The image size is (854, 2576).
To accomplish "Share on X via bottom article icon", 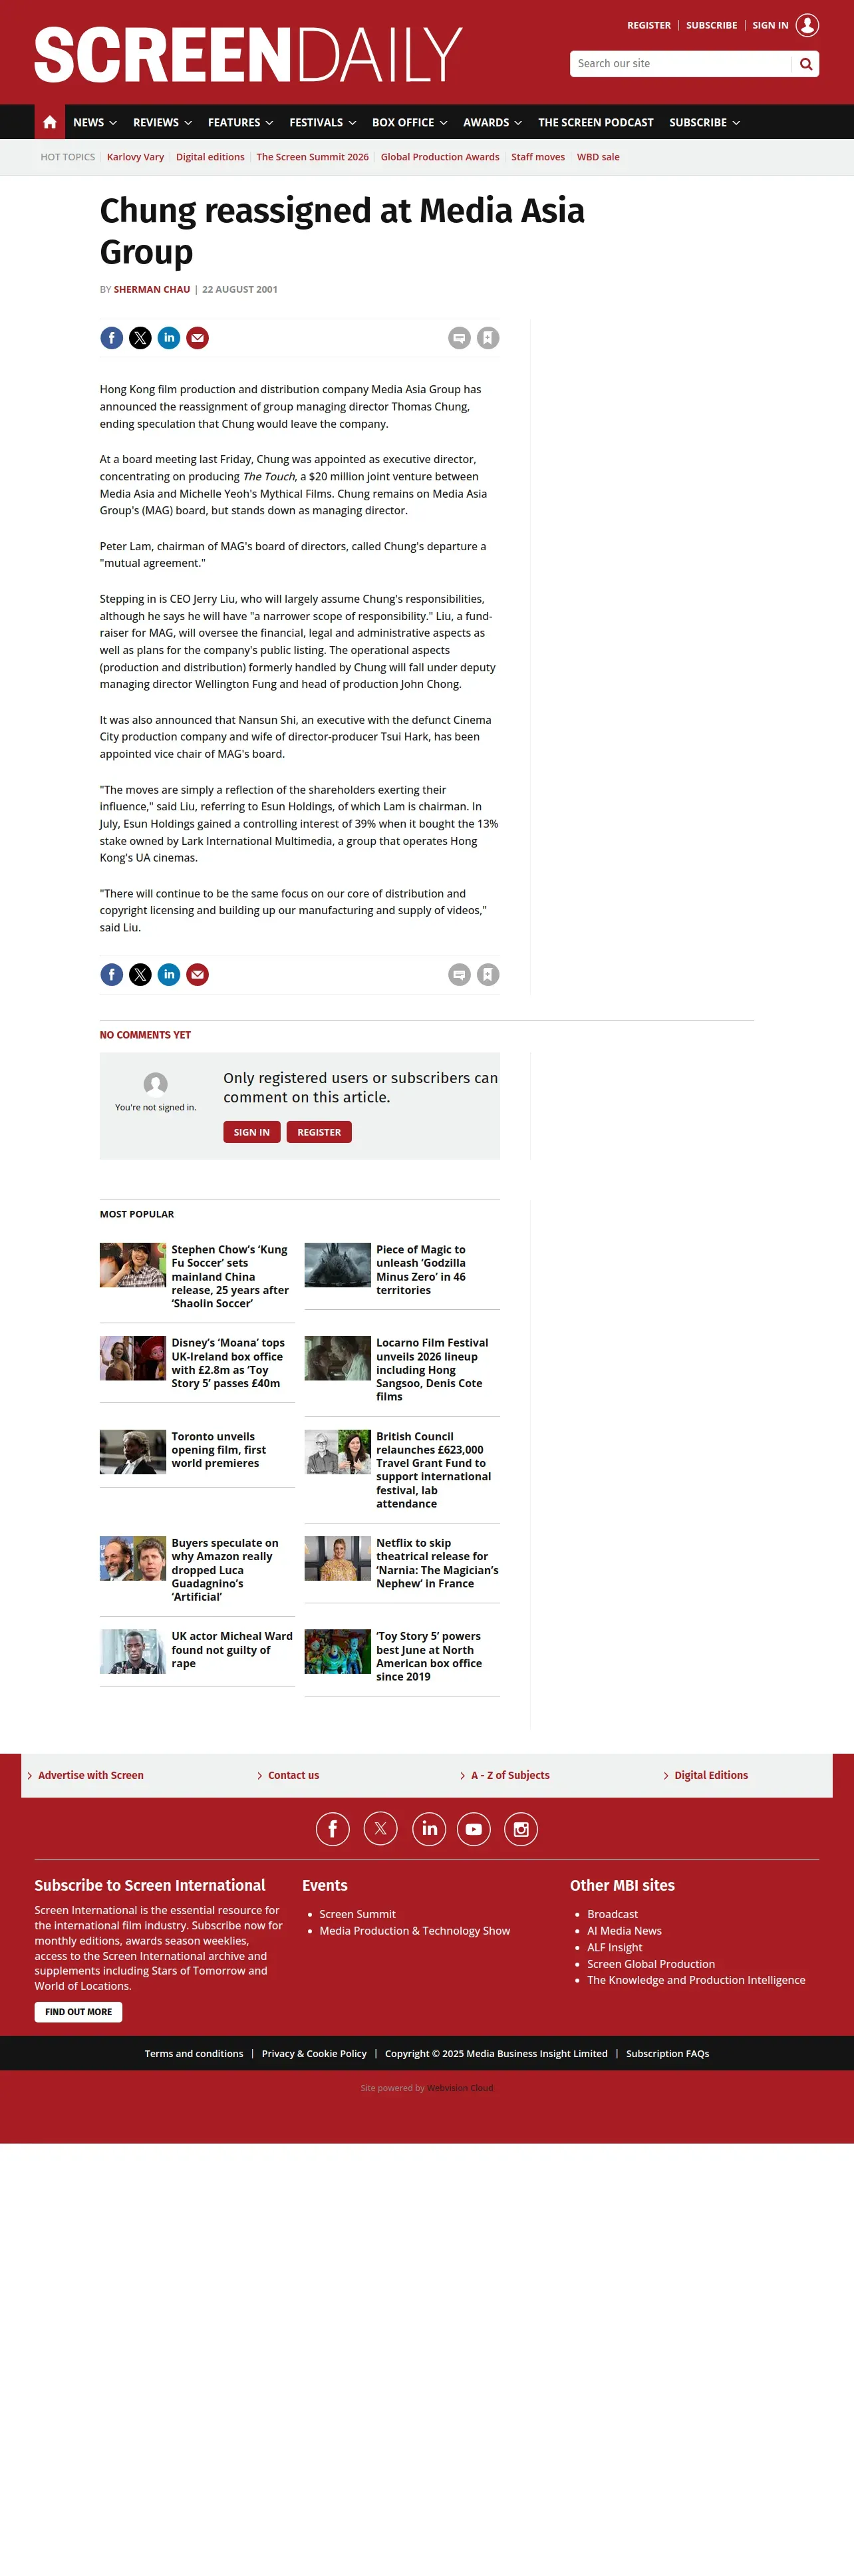I will click(140, 974).
